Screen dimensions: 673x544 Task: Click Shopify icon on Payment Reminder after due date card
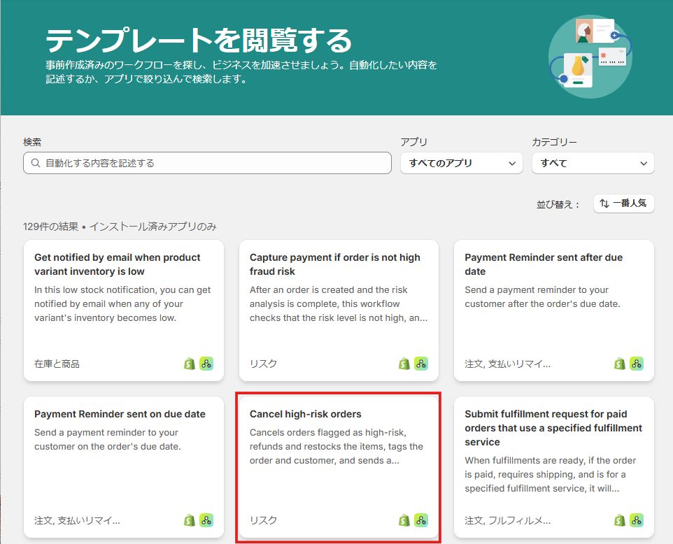619,364
